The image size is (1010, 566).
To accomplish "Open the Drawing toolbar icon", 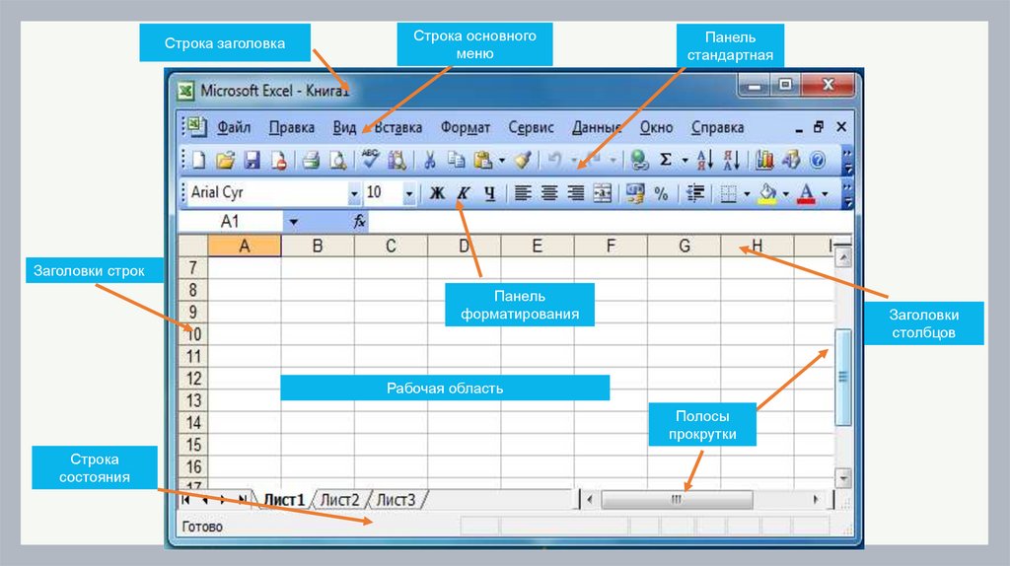I will [790, 160].
